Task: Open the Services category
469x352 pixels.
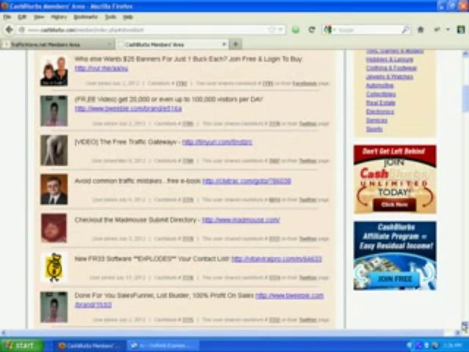Action: click(x=377, y=120)
